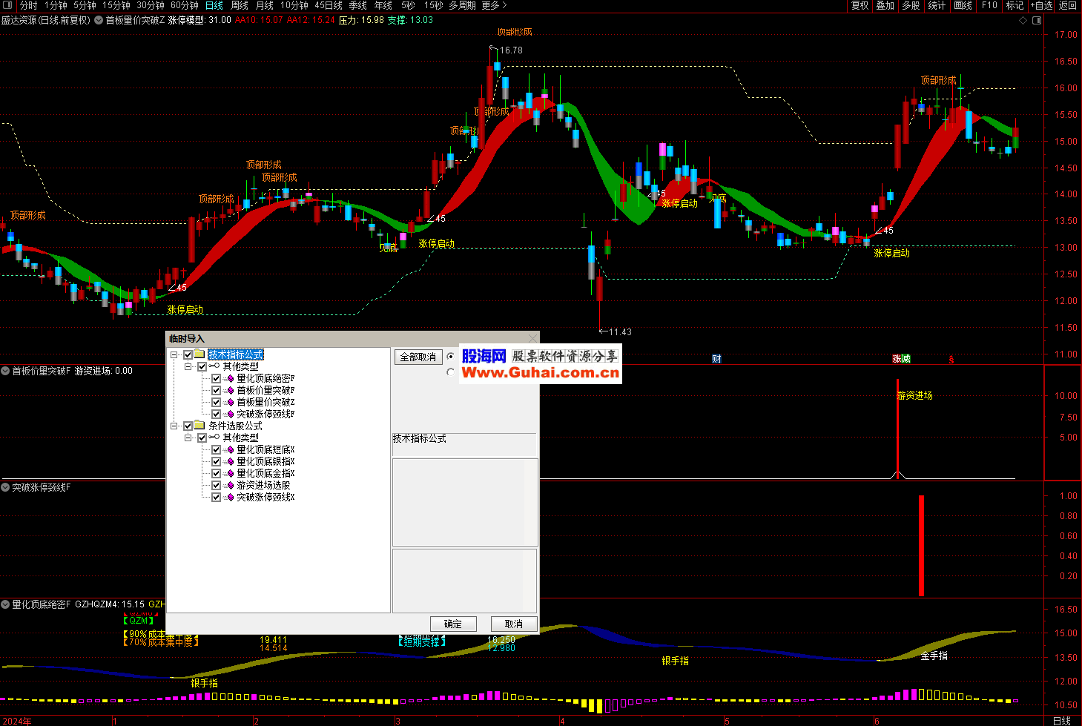This screenshot has height=726, width=1082.
Task: Select the 技术指标公式 root label
Action: (x=235, y=354)
